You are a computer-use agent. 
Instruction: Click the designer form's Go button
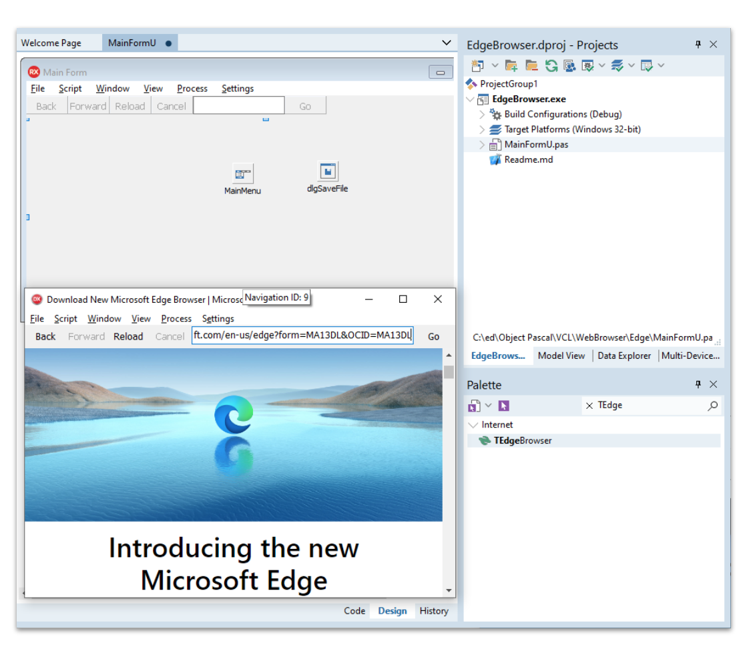pos(305,106)
